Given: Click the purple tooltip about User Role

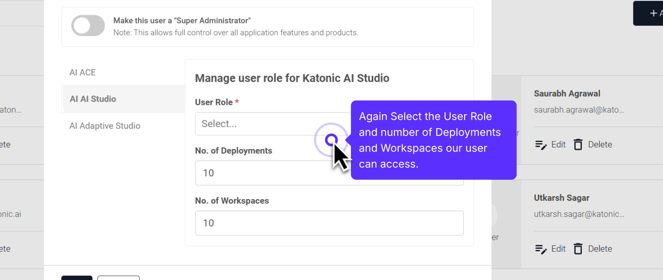Looking at the screenshot, I should point(433,140).
